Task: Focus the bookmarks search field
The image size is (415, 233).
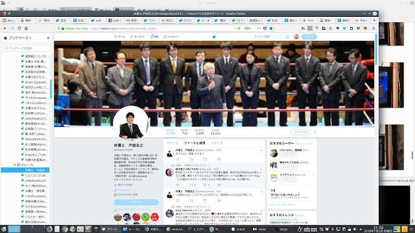Action: pyautogui.click(x=27, y=49)
